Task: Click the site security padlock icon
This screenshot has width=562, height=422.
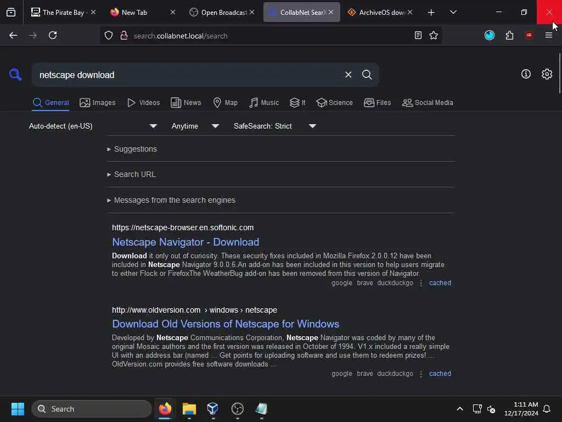Action: point(124,36)
